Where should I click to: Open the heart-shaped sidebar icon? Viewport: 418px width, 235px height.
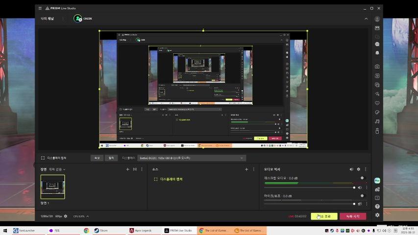click(x=377, y=103)
